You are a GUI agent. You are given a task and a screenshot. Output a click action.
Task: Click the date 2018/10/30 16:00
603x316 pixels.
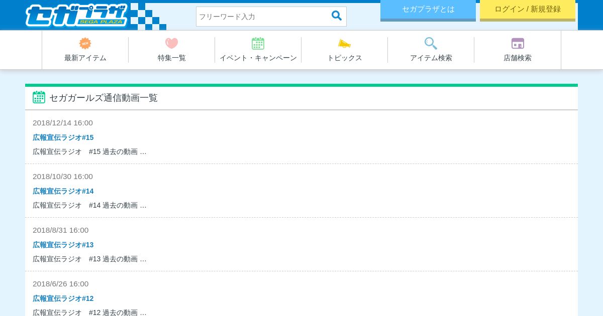63,177
